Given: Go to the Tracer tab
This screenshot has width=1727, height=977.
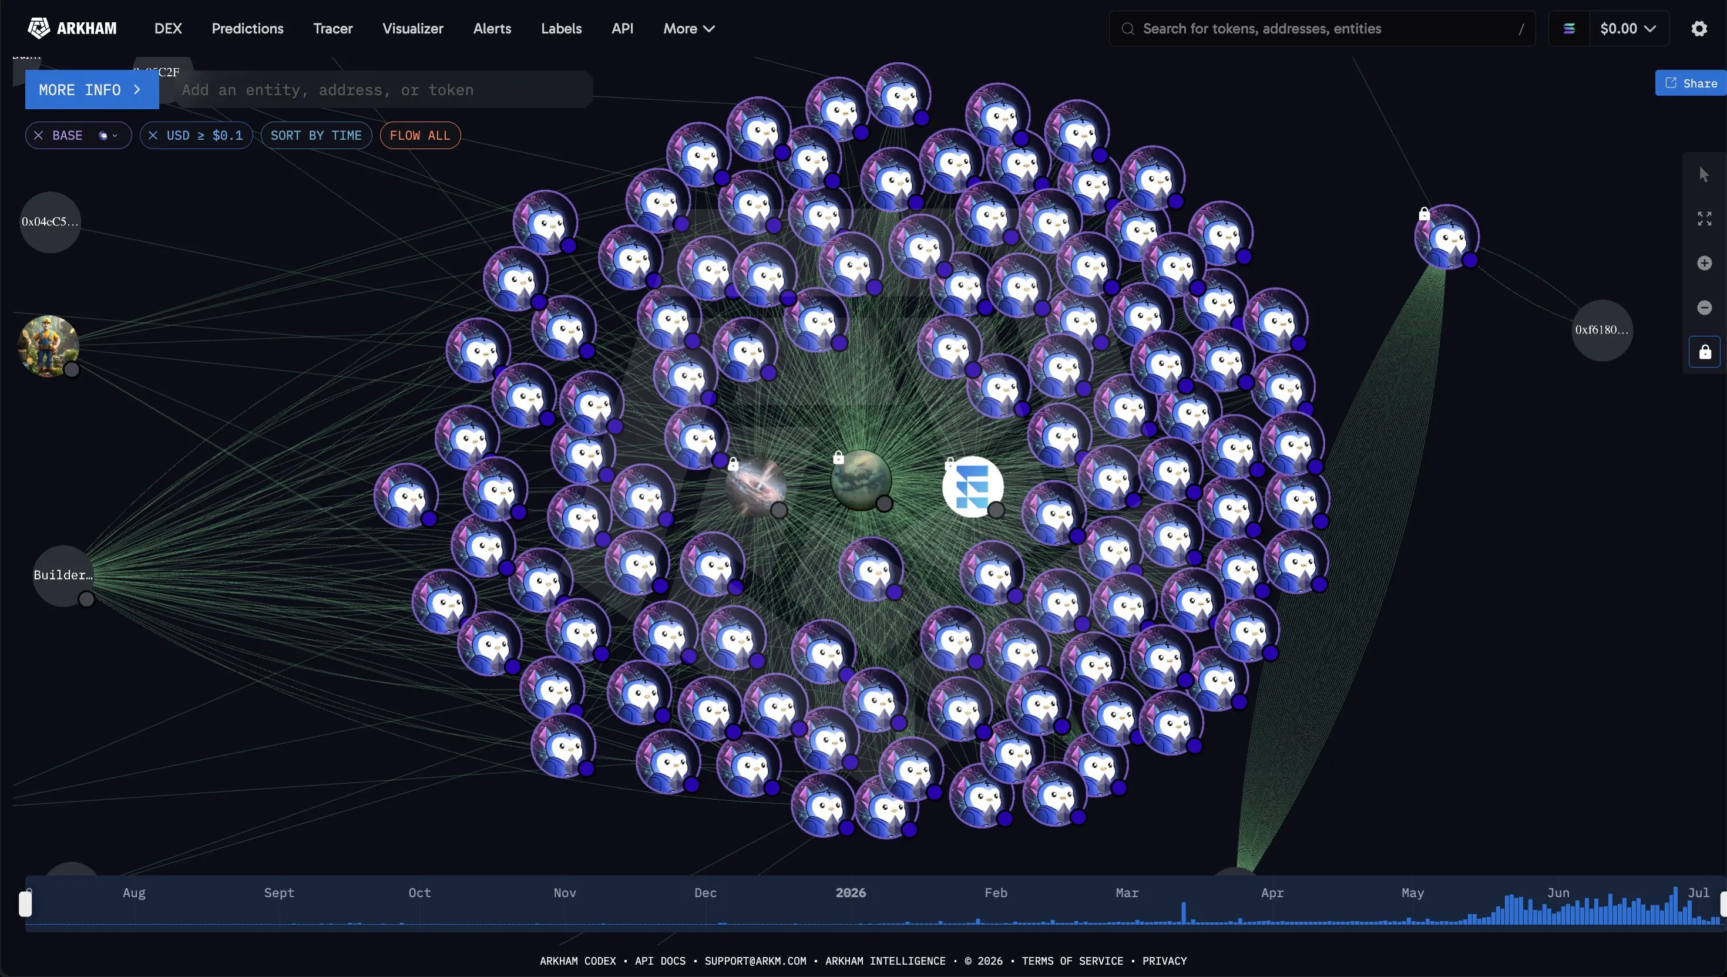Looking at the screenshot, I should pyautogui.click(x=333, y=28).
